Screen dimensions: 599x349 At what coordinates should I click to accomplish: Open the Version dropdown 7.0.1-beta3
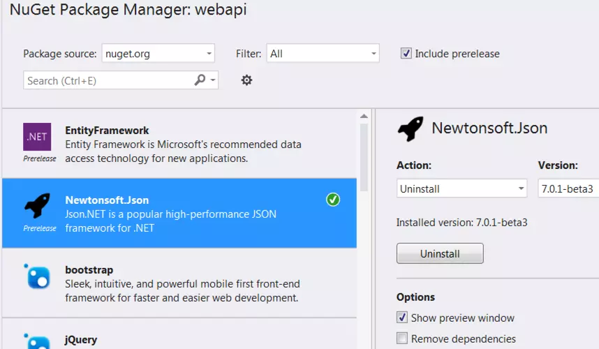[x=568, y=188]
